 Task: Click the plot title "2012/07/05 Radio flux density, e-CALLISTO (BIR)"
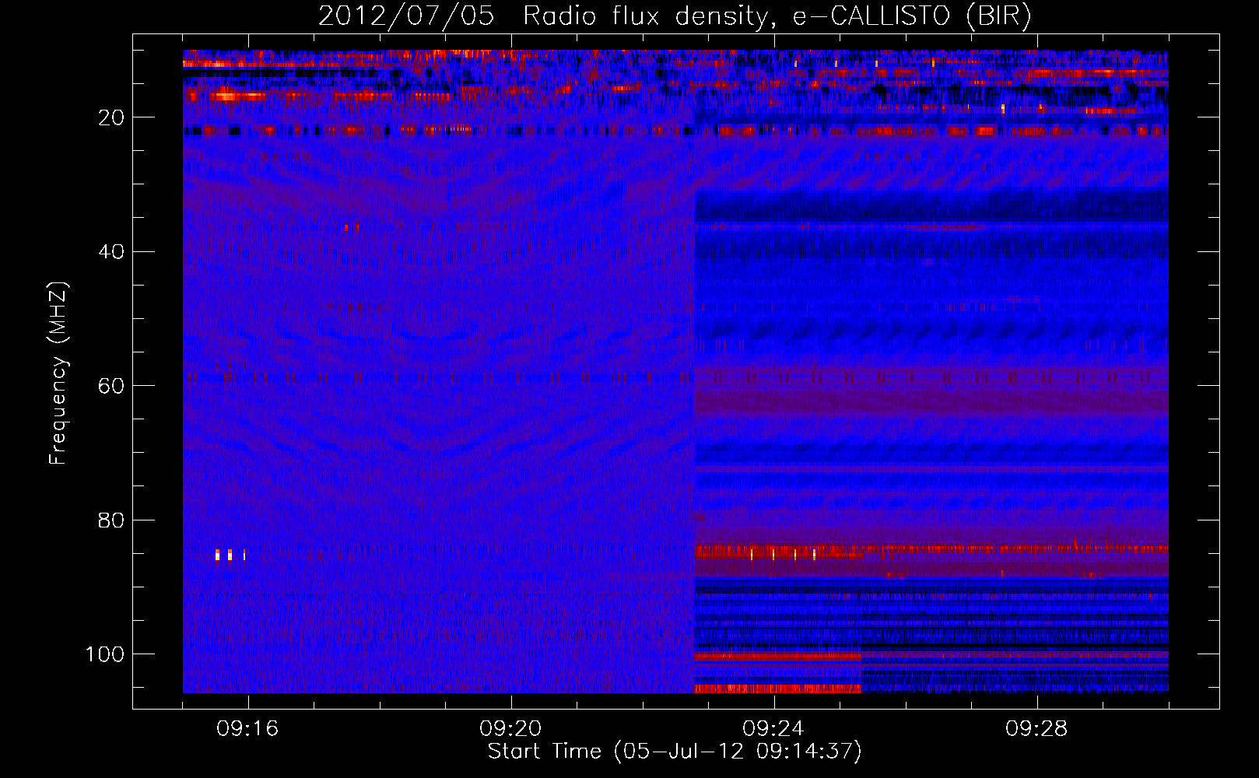point(675,16)
